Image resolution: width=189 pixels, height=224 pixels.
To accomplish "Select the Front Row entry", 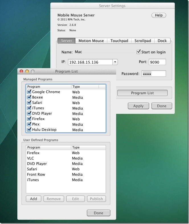I will (66, 174).
